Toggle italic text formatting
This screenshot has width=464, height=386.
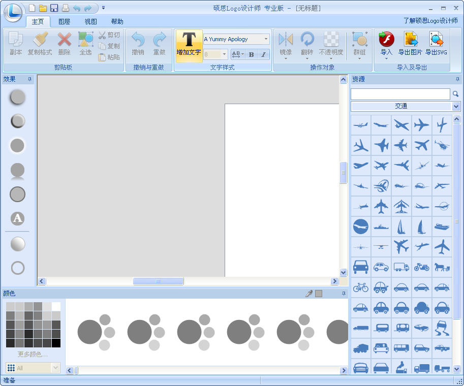pyautogui.click(x=263, y=54)
